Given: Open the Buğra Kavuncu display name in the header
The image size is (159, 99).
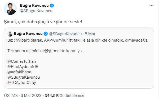Looking at the screenshot, I should (x=34, y=6).
